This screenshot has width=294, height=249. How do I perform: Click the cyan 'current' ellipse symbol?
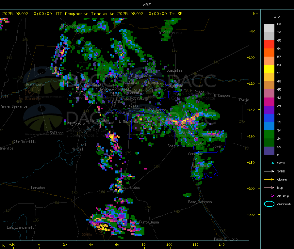click(269, 204)
